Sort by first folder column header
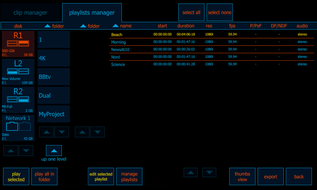 click(x=54, y=26)
